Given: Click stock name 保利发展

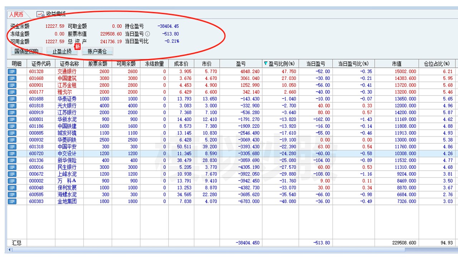Looking at the screenshot, I should pyautogui.click(x=67, y=188).
